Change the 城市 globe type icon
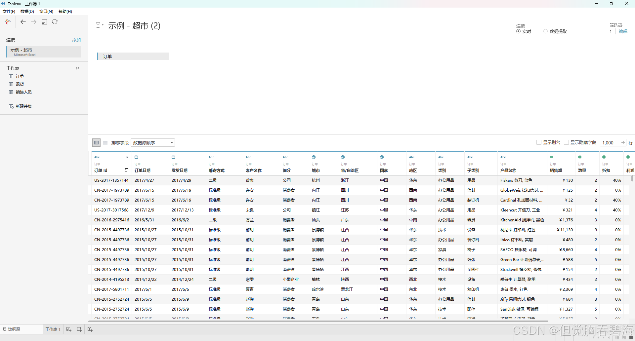Image resolution: width=635 pixels, height=341 pixels. [314, 157]
